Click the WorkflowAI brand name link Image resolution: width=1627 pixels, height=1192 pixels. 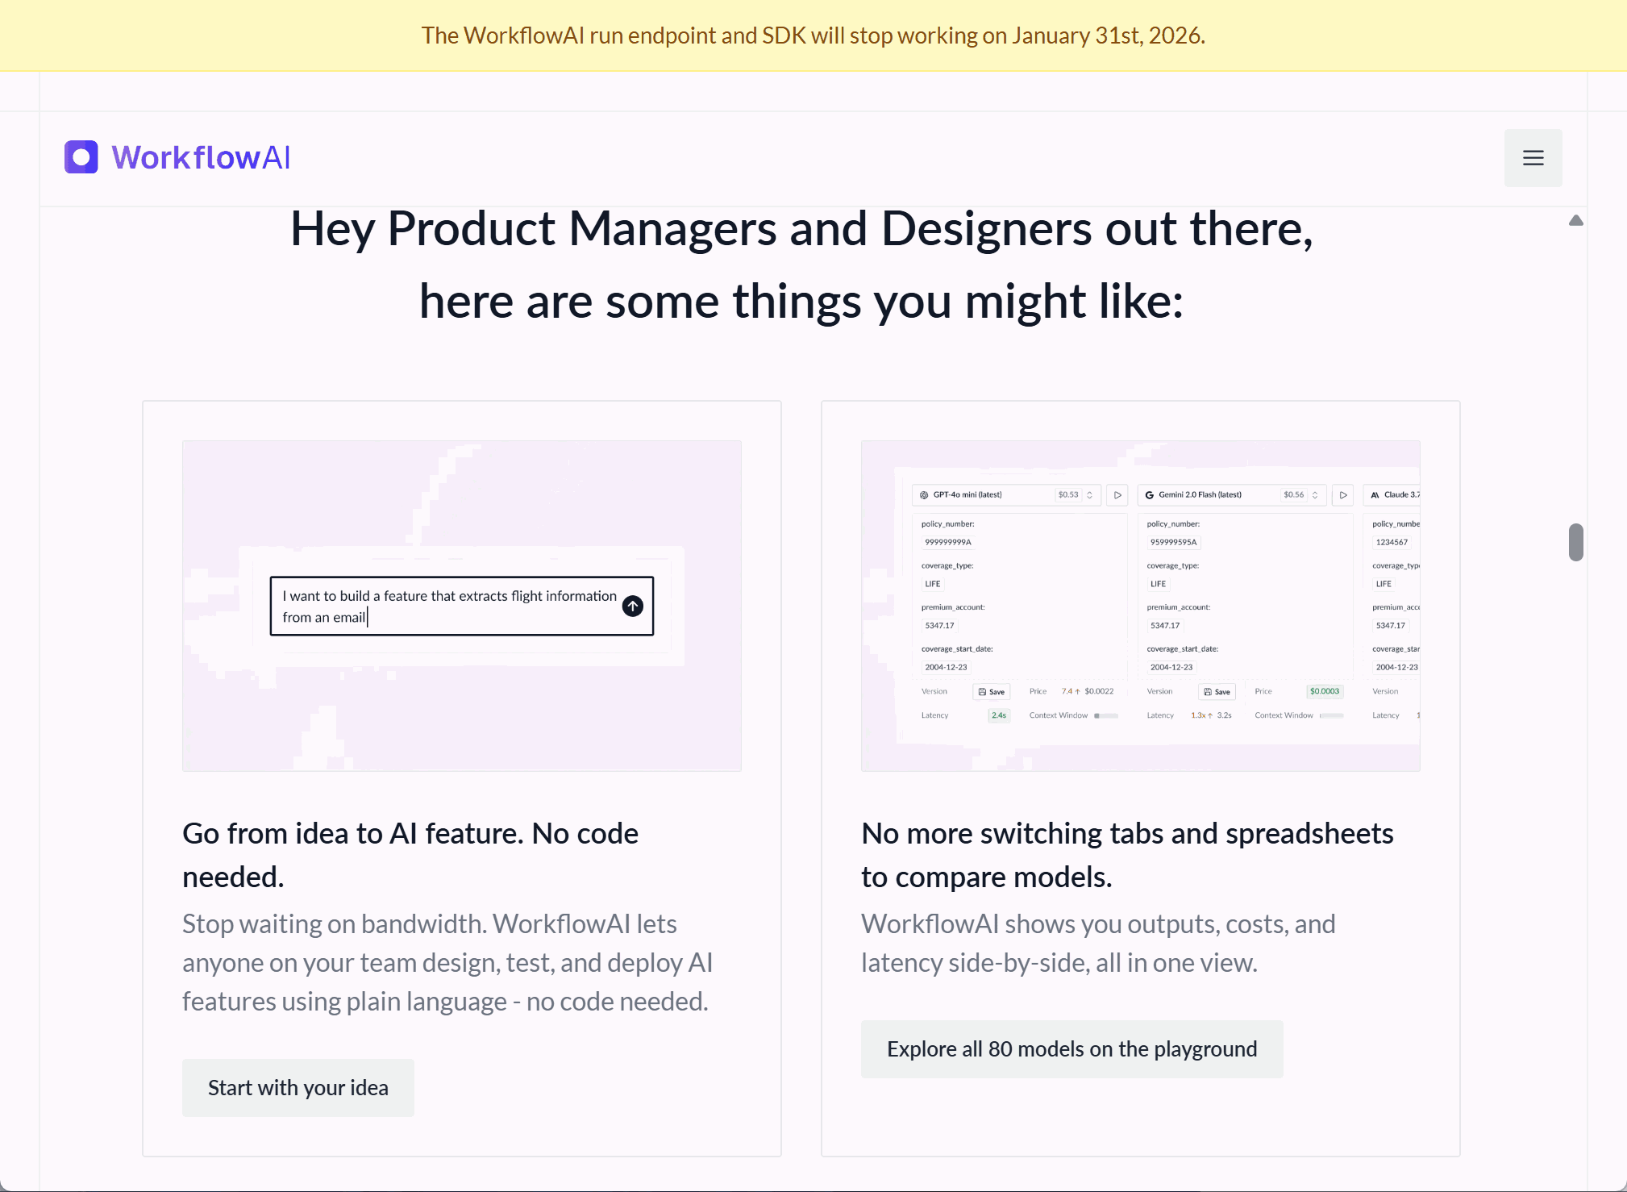pos(201,157)
